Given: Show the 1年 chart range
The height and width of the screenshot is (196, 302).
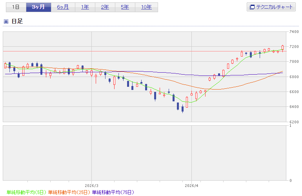Looking at the screenshot, I should pos(85,7).
